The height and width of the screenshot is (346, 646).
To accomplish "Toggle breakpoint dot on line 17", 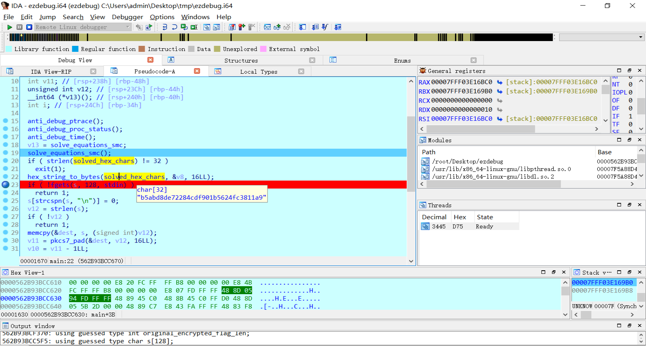I will (x=6, y=137).
